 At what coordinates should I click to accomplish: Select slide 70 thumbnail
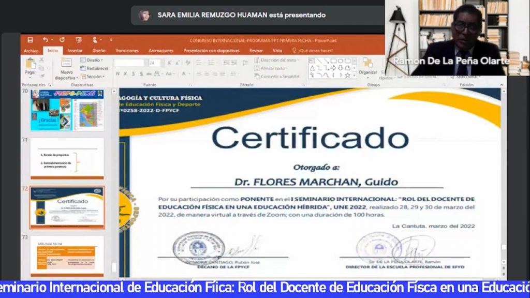click(x=67, y=110)
